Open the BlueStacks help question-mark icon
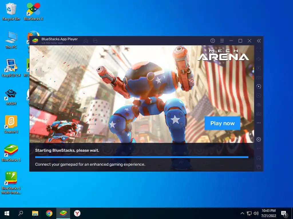Viewport: 293px width, 219px height. (x=213, y=40)
